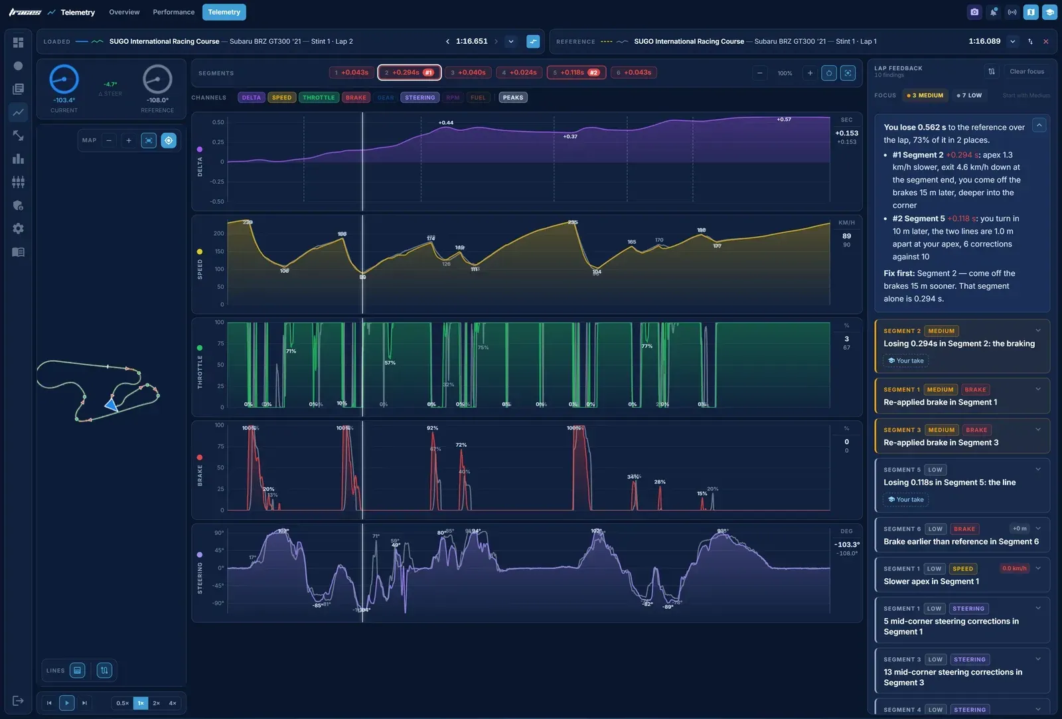Toggle the SPEED channel chip
This screenshot has height=719, width=1062.
point(281,98)
